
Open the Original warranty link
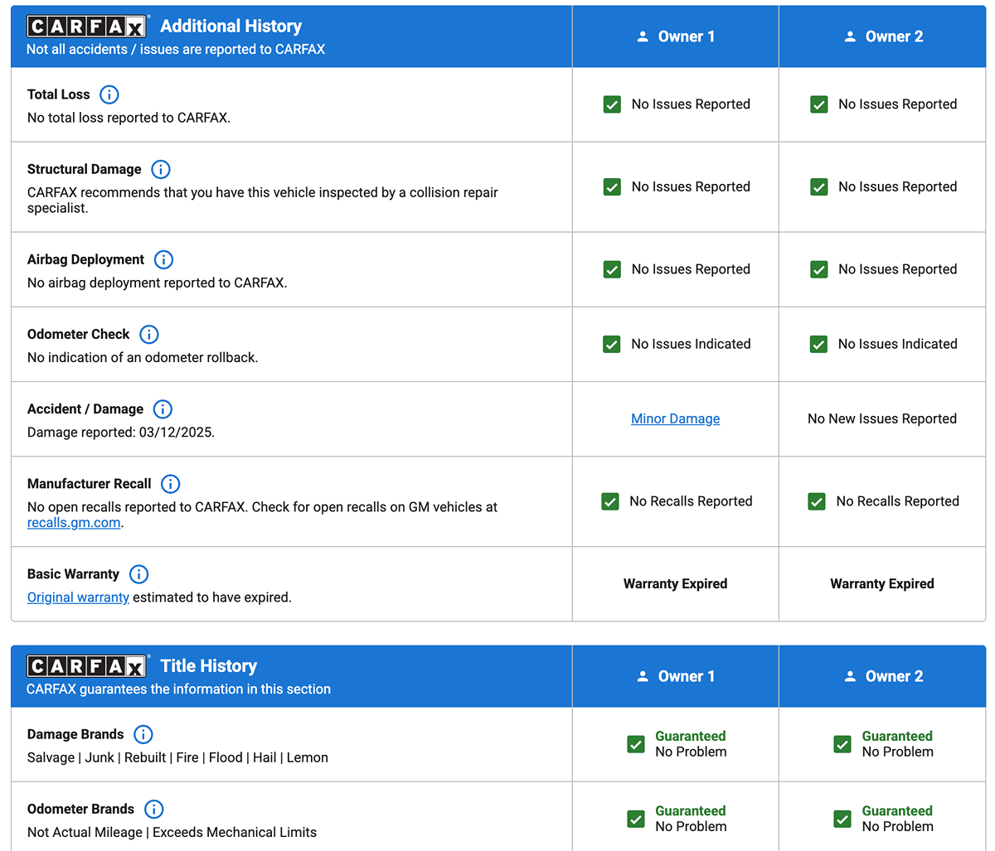click(x=78, y=597)
